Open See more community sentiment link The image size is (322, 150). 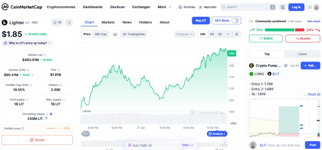[313, 21]
